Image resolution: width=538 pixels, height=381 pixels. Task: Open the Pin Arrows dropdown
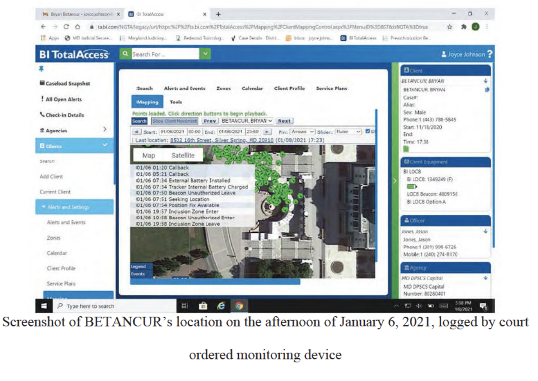302,132
